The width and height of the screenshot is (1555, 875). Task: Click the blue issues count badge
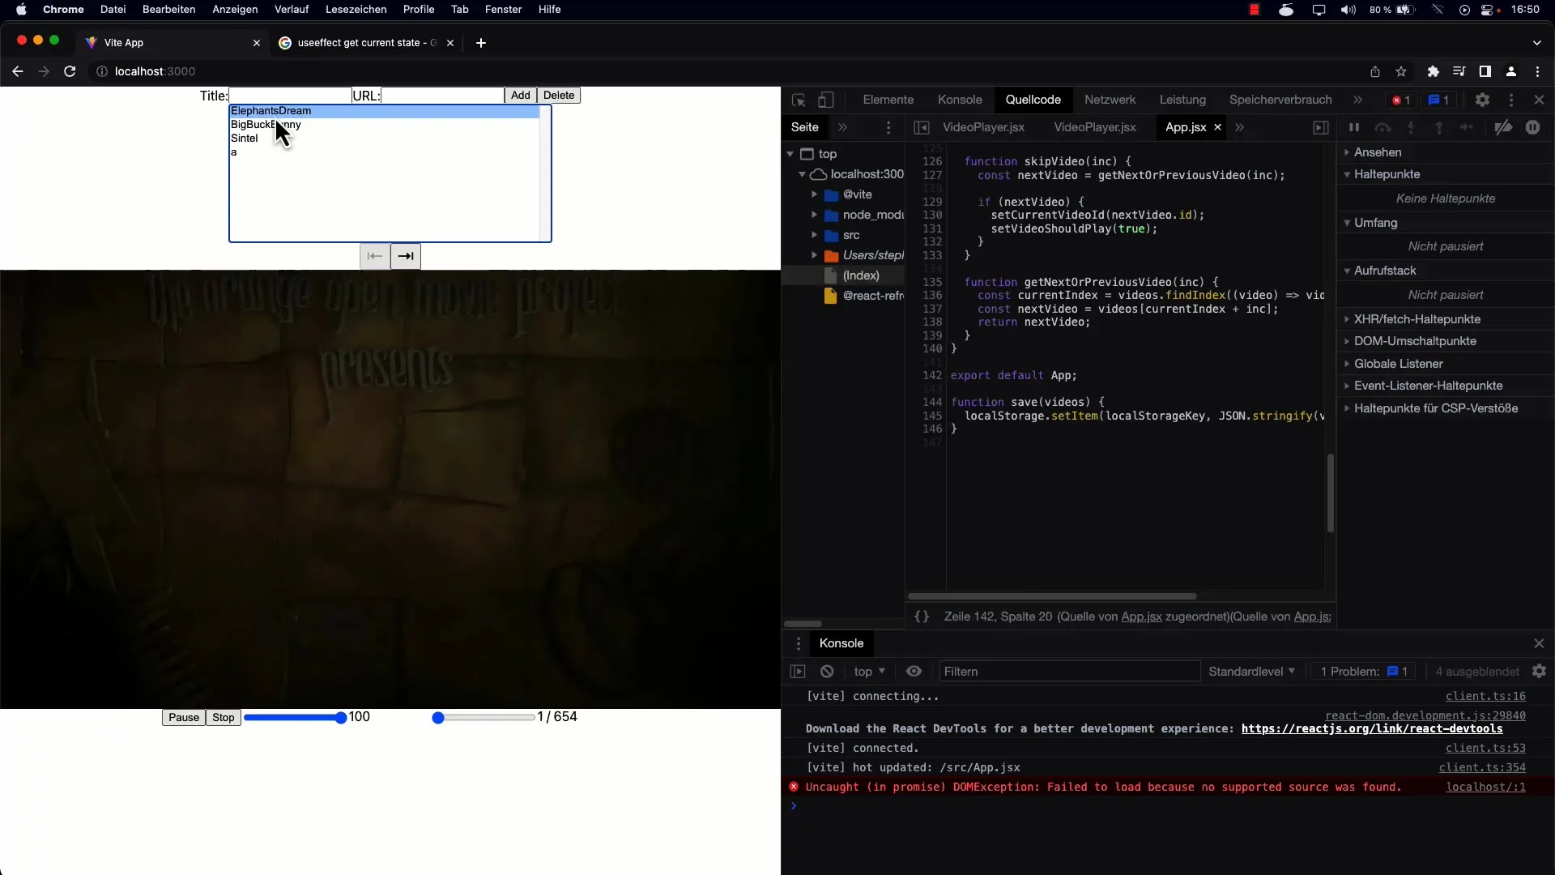1439,100
